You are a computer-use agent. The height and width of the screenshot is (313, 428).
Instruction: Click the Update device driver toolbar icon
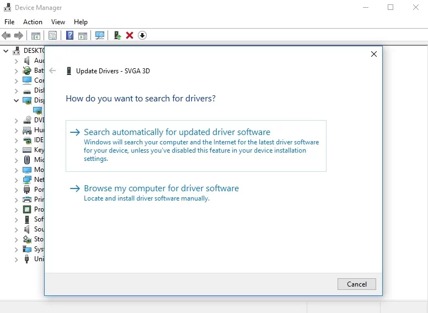(117, 35)
